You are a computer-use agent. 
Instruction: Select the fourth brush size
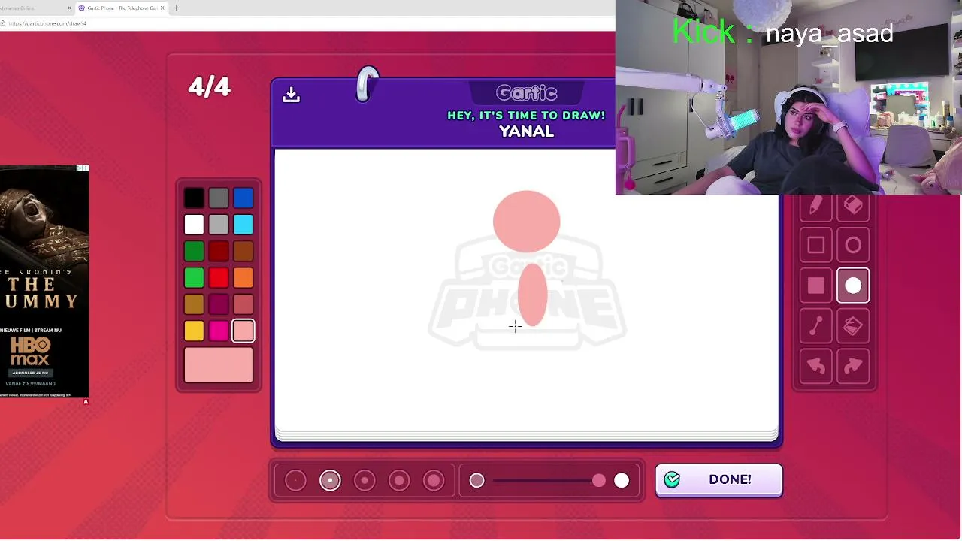[x=399, y=481]
